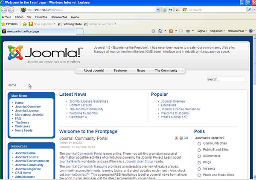Click the Live Search magnifier icon
Screen dimensions: 256x180
250,10
